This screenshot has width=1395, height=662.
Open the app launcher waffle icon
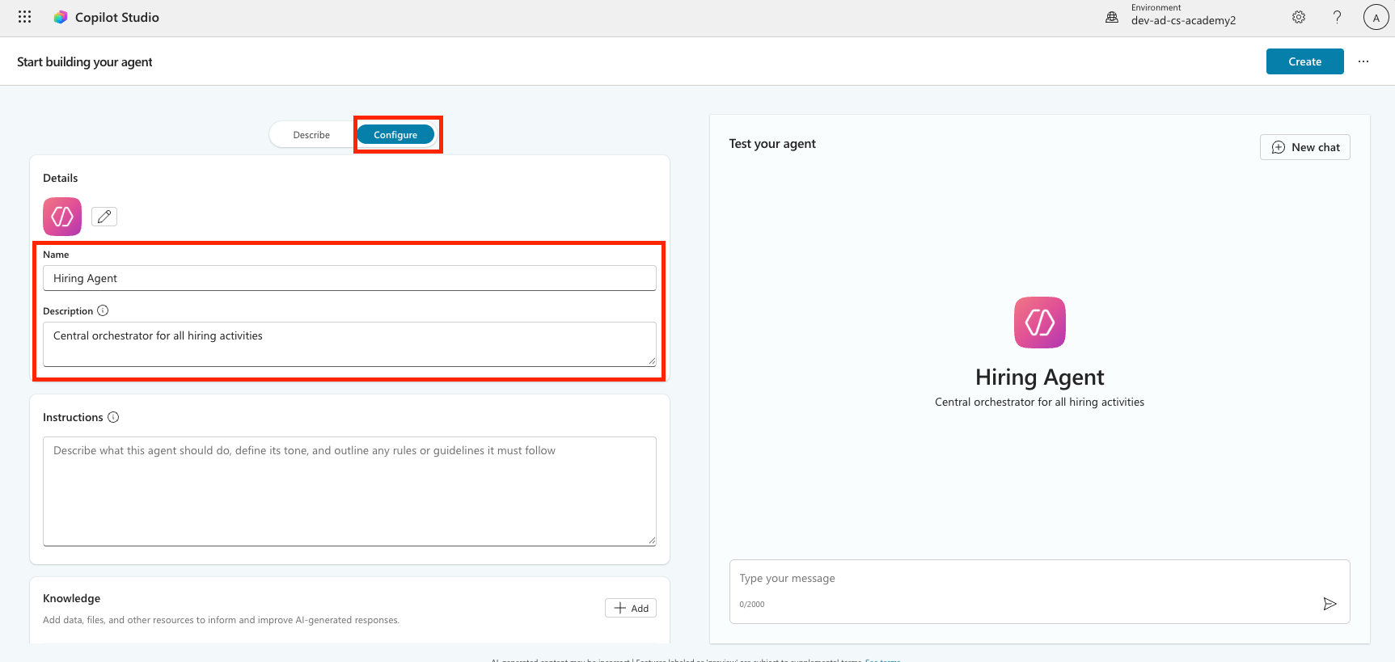(x=24, y=17)
